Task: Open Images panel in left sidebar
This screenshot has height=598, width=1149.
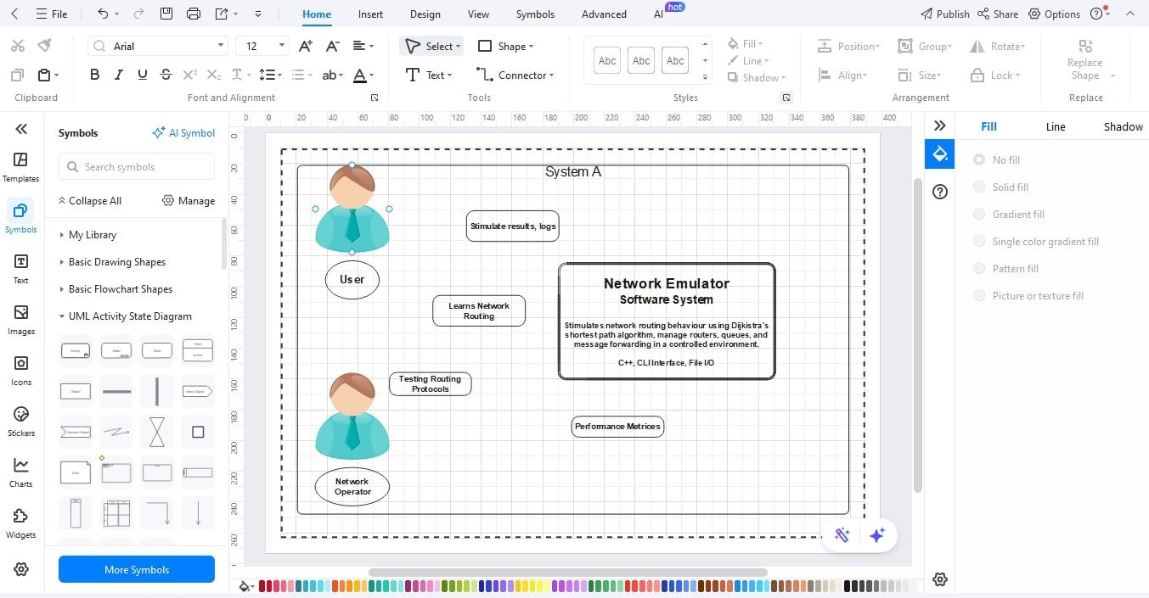Action: (x=21, y=320)
